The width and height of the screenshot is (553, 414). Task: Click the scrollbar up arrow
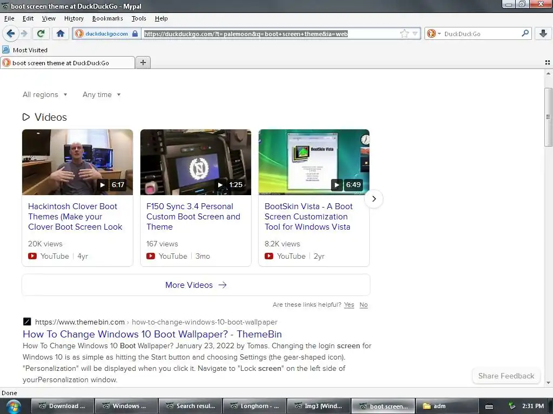[548, 73]
